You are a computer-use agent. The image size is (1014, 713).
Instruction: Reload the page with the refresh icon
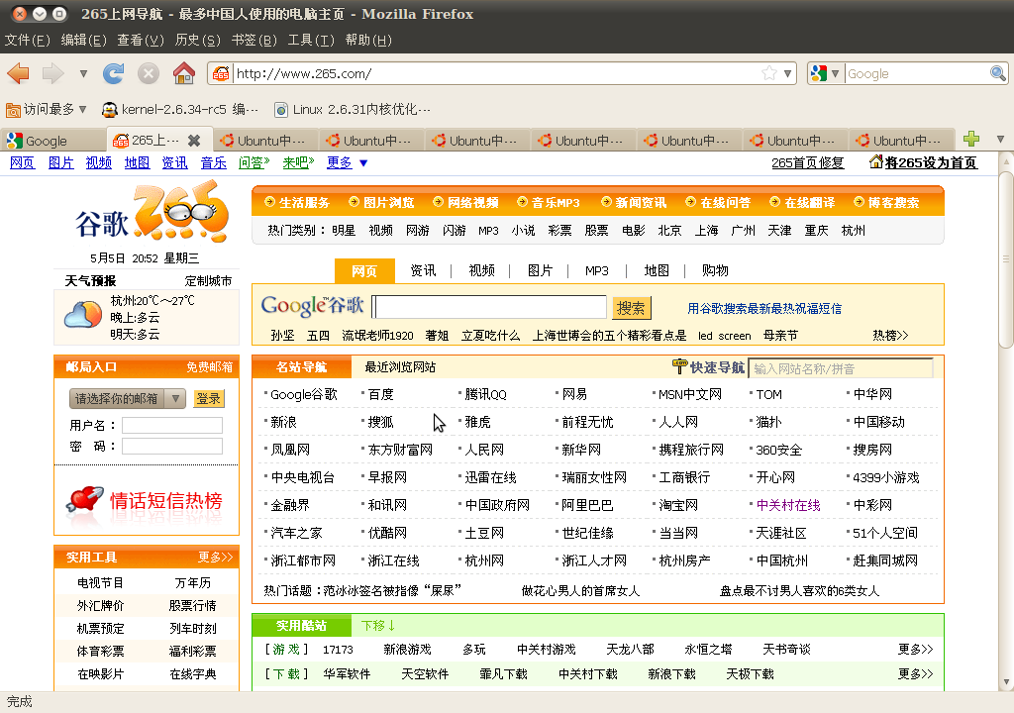pos(113,73)
